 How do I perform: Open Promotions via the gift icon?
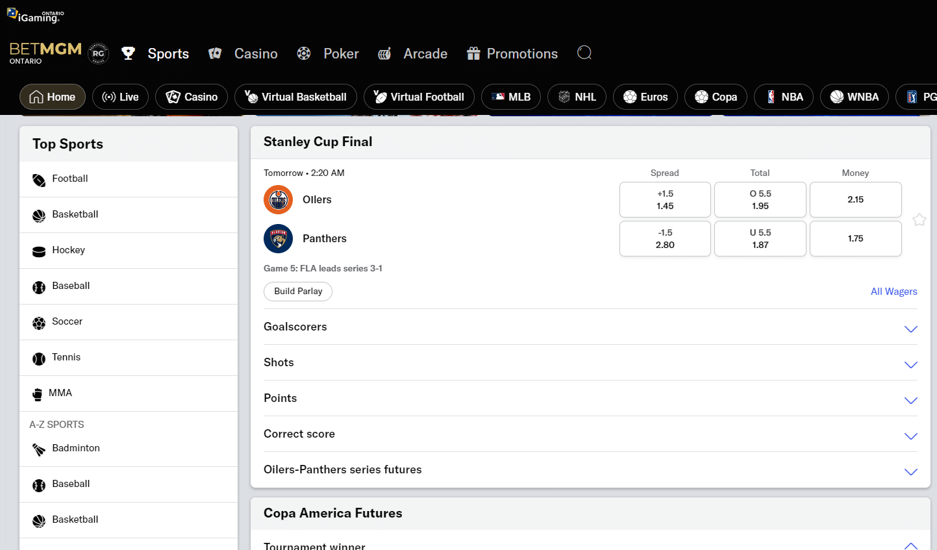coord(475,53)
